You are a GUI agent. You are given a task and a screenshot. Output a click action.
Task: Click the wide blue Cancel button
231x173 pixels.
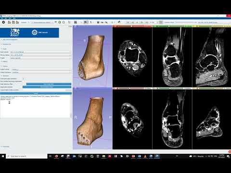click(36, 93)
